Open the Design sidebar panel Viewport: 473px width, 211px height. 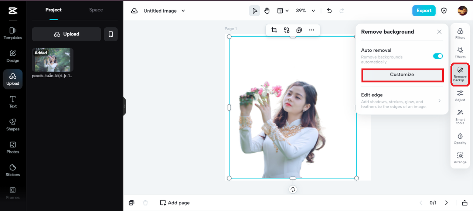click(13, 56)
